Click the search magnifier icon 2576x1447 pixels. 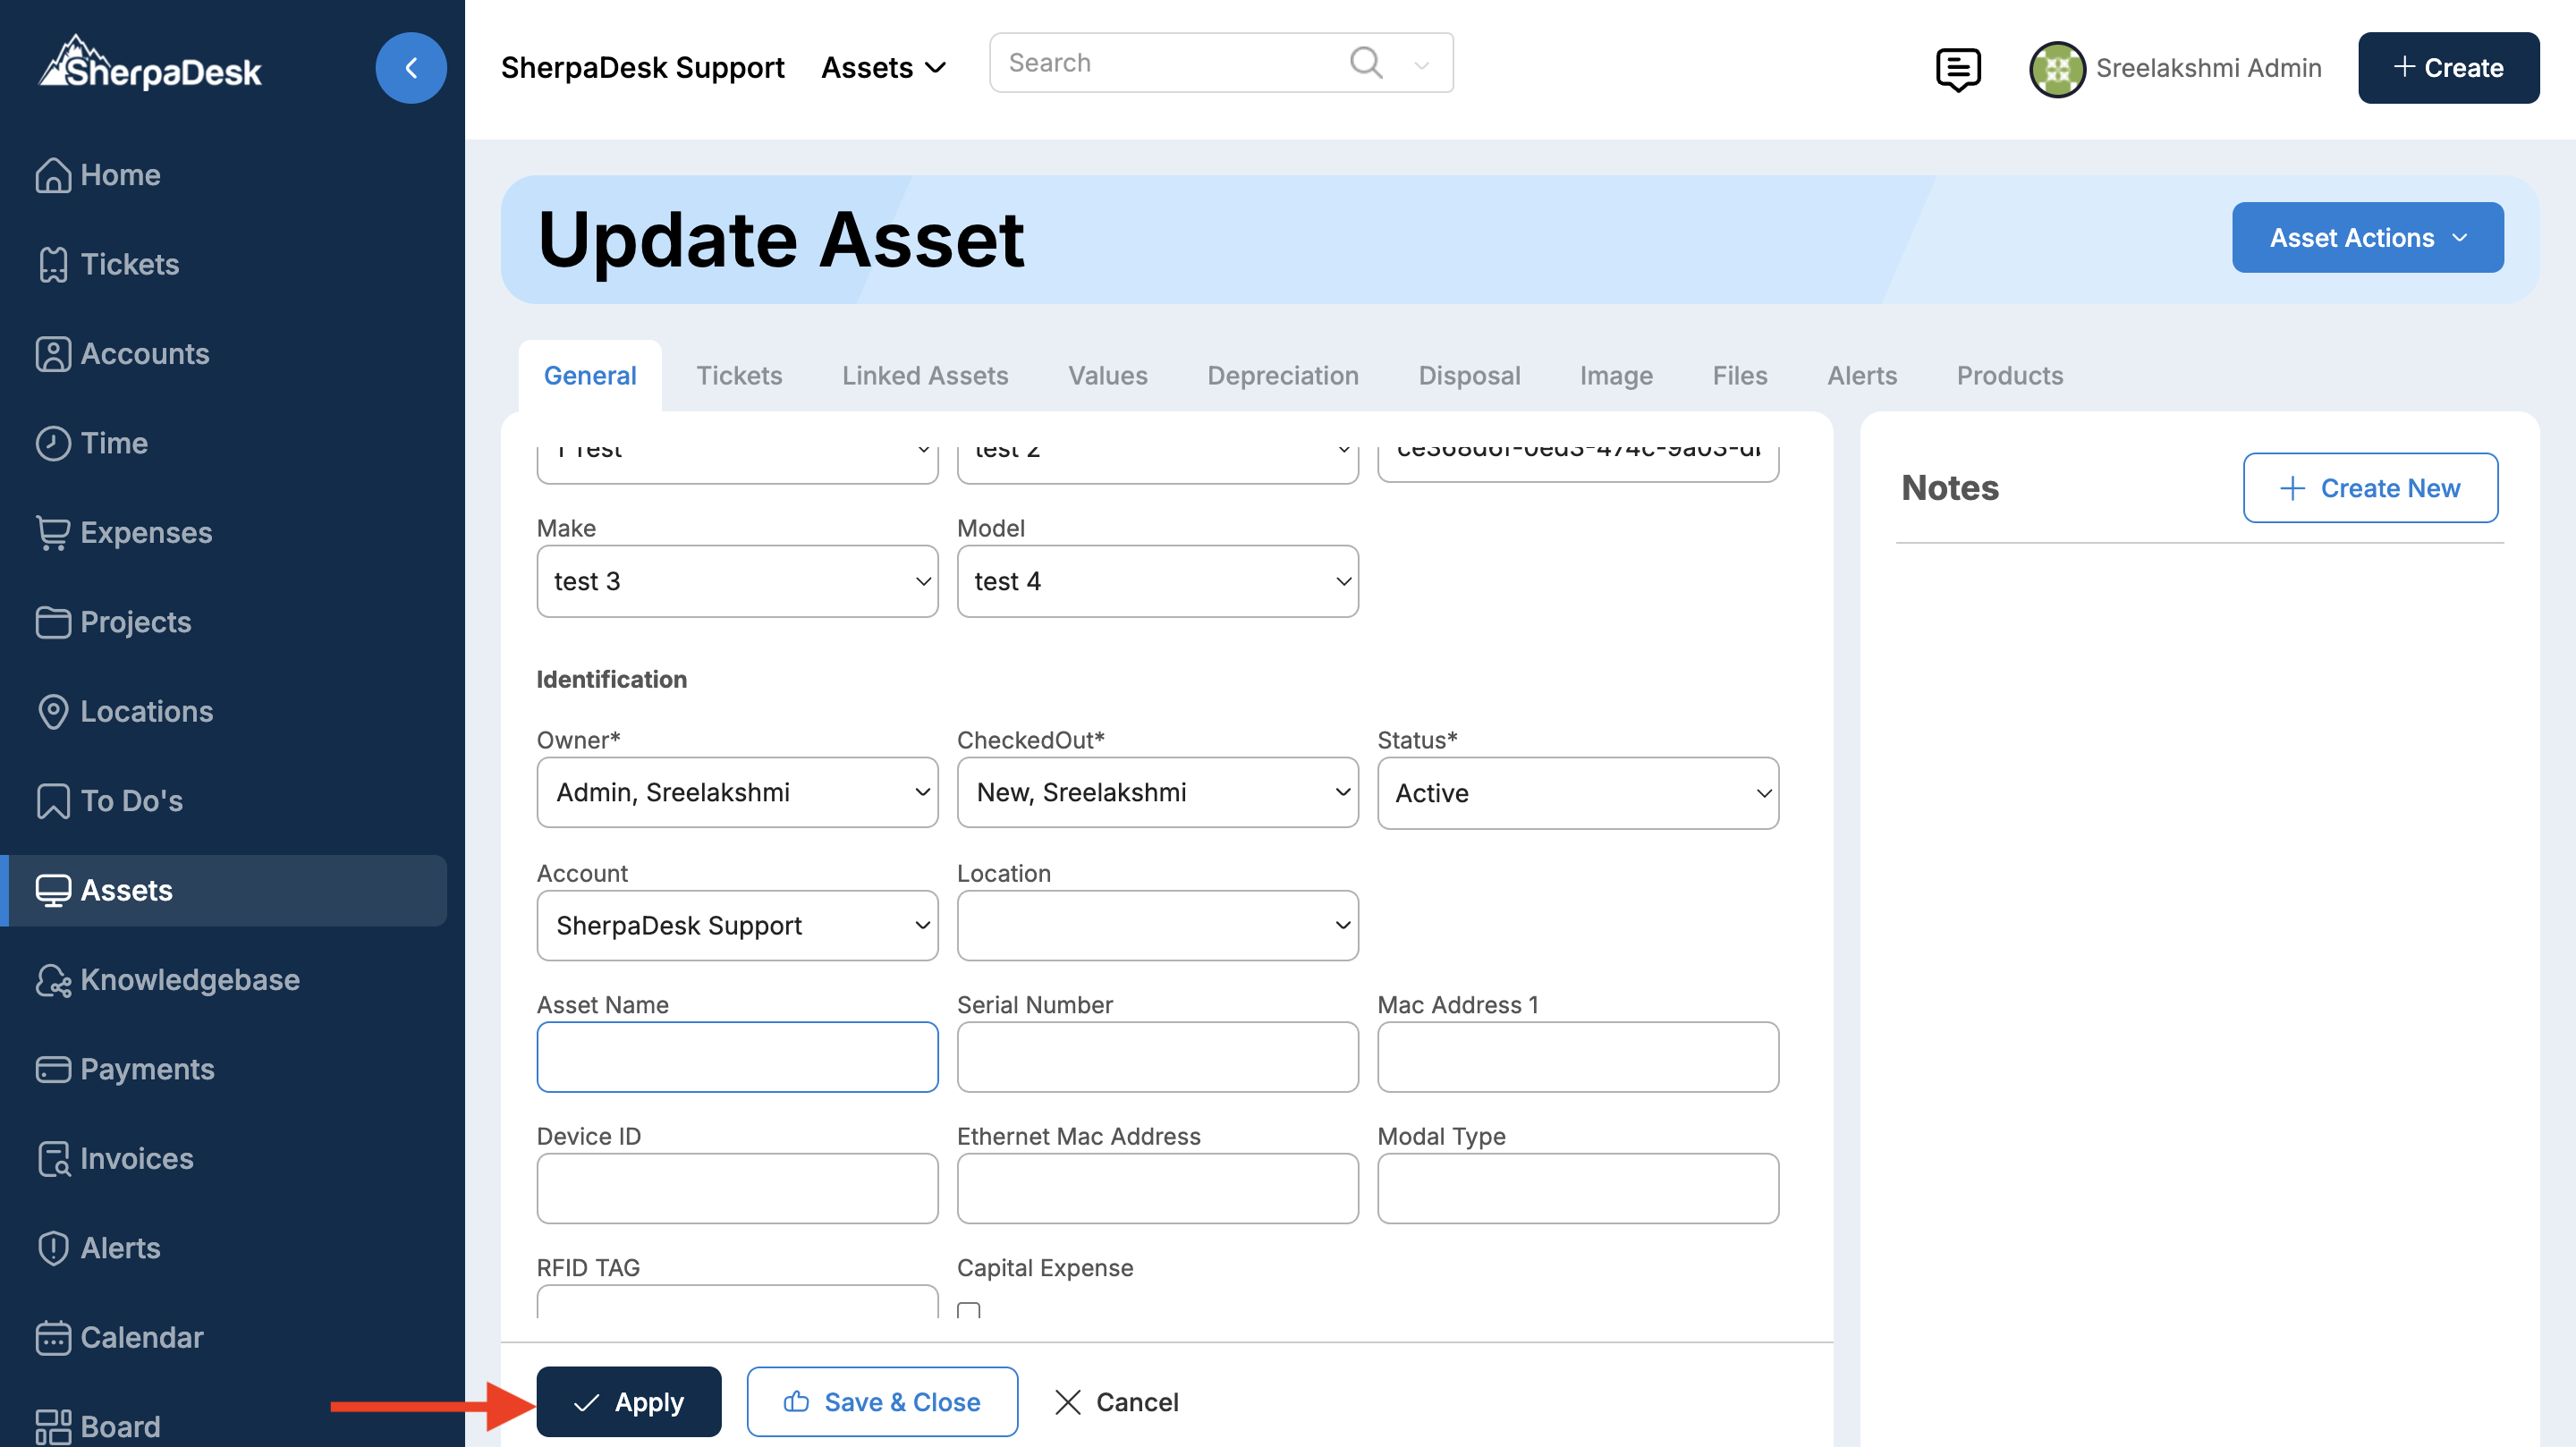point(1365,62)
